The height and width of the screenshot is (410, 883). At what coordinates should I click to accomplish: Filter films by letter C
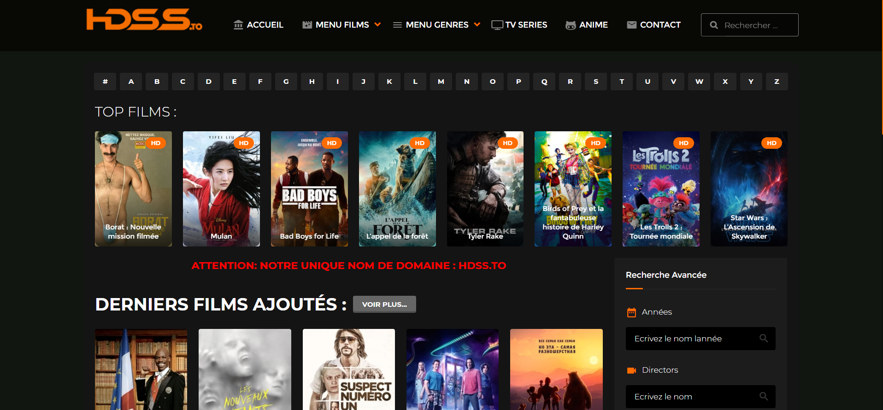(183, 82)
